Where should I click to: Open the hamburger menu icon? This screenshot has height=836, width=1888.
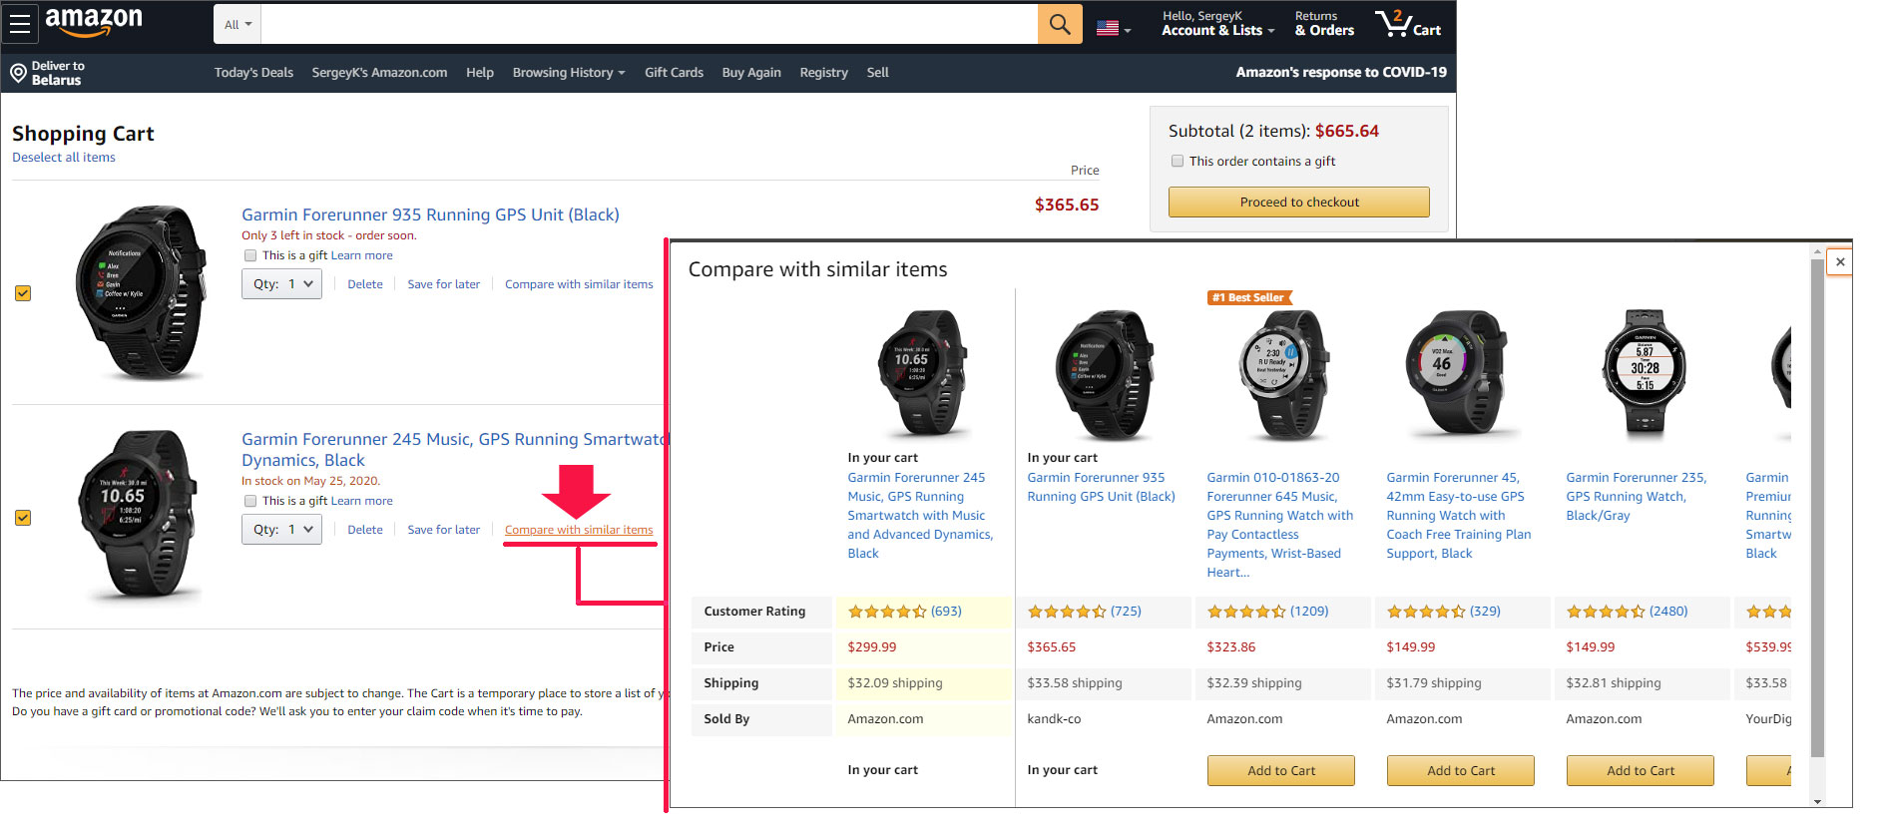(20, 24)
